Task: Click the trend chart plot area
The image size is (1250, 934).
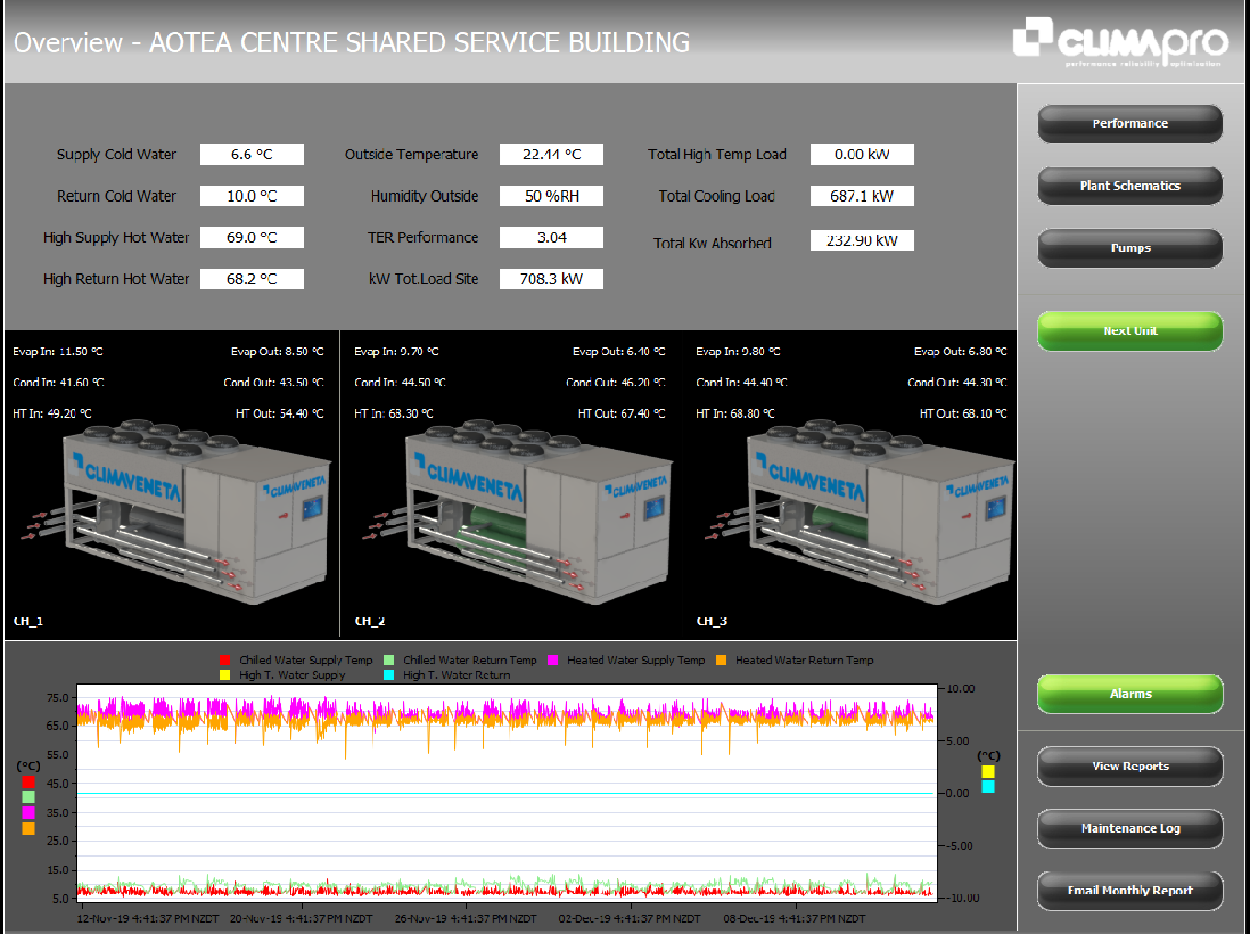Action: 507,795
